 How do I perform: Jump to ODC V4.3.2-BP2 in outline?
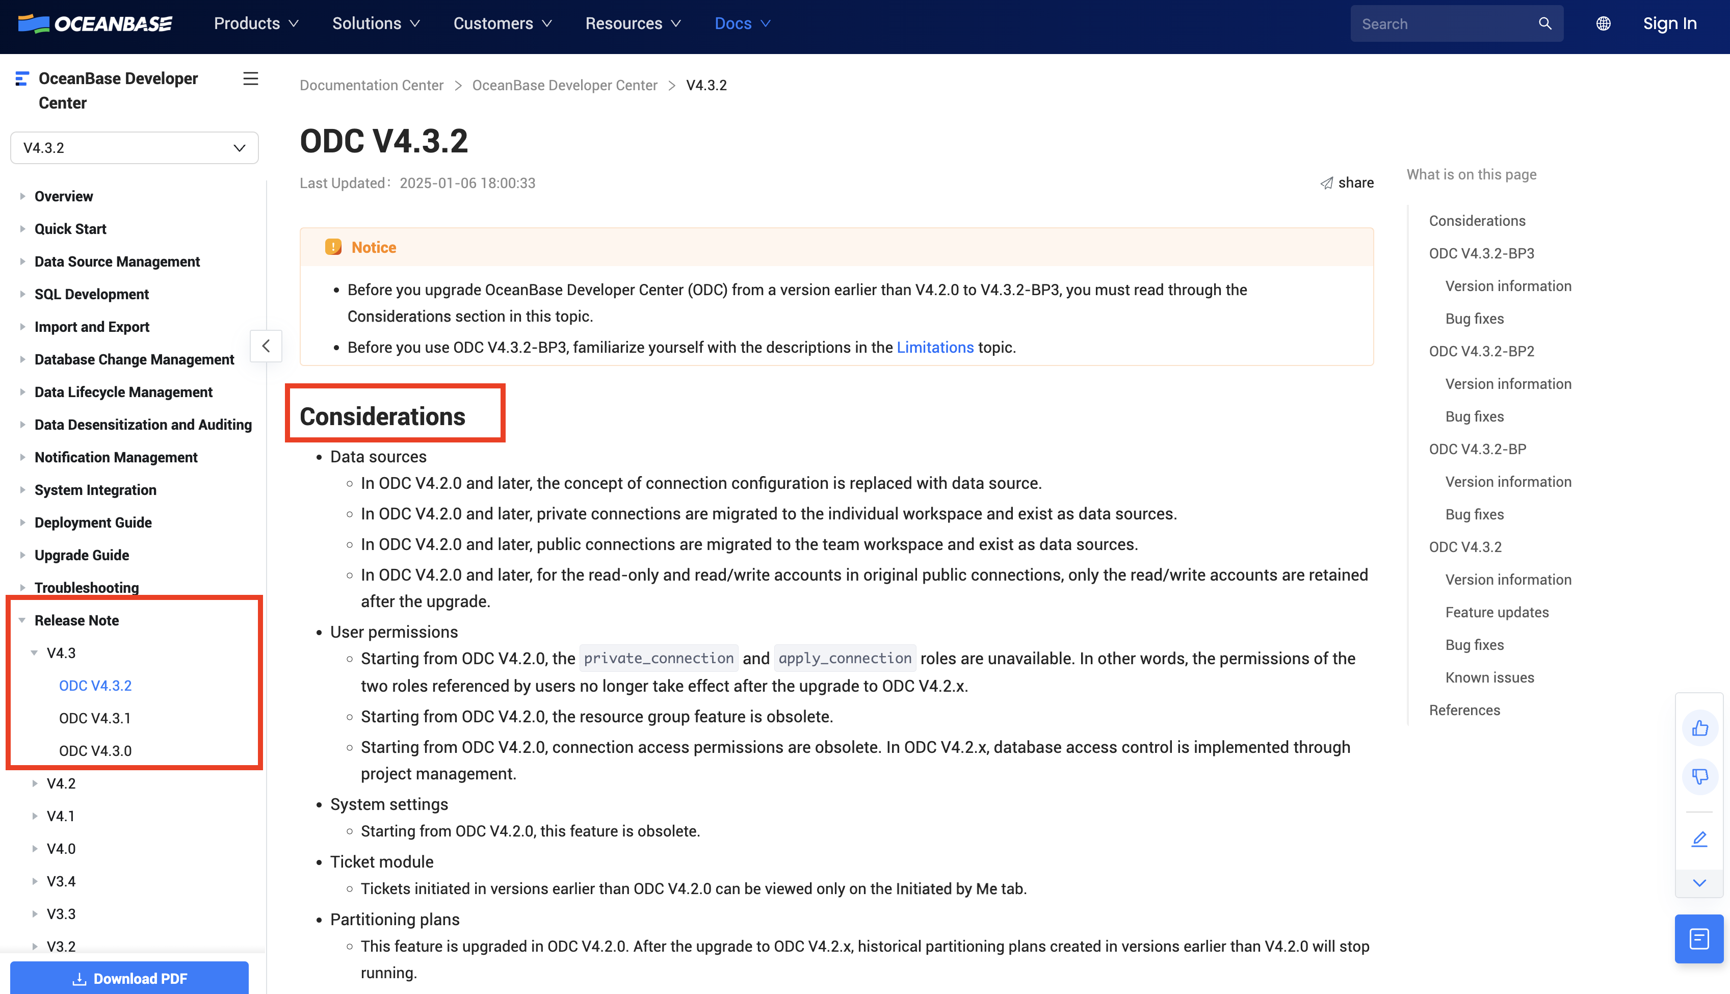(x=1482, y=352)
